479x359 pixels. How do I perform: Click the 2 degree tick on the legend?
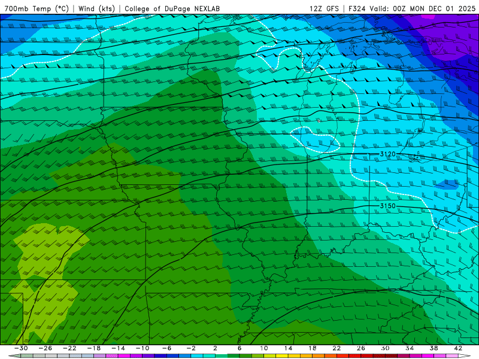[x=215, y=348]
